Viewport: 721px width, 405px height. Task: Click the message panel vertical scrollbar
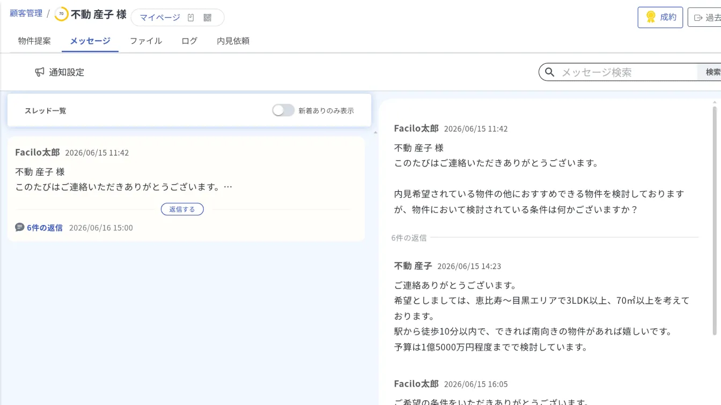715,220
